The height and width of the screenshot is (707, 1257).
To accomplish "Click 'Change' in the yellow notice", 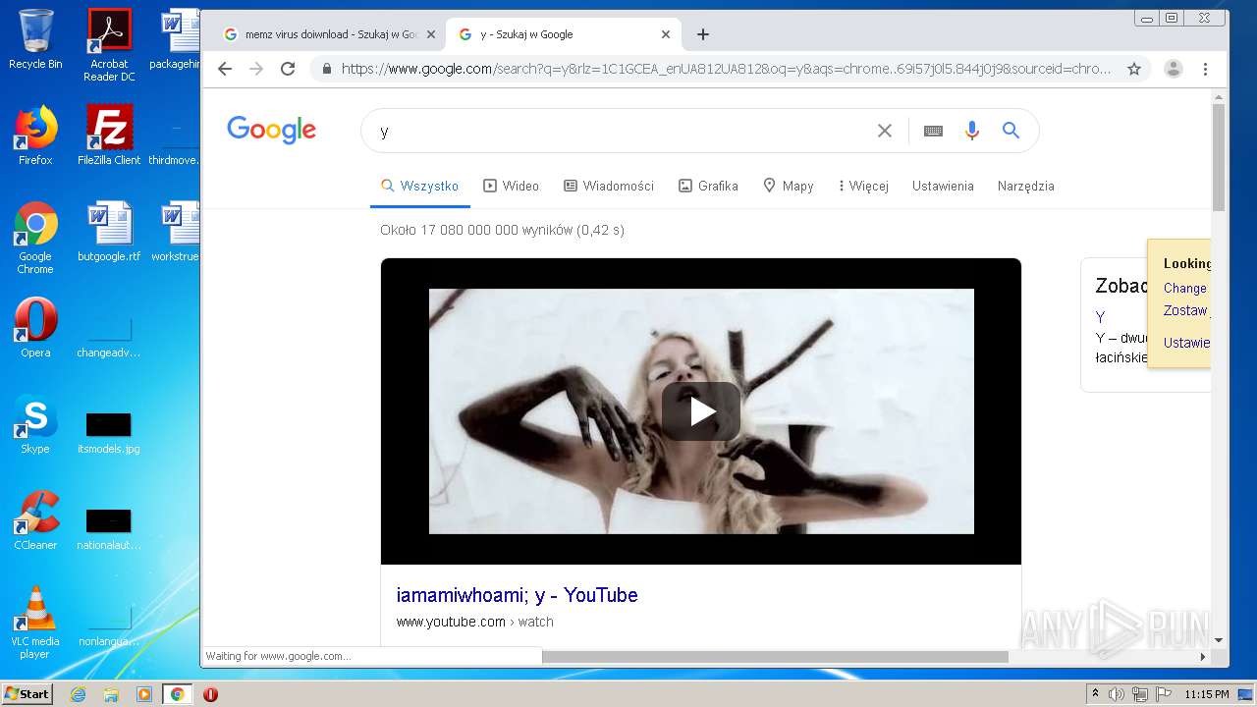I will point(1184,288).
